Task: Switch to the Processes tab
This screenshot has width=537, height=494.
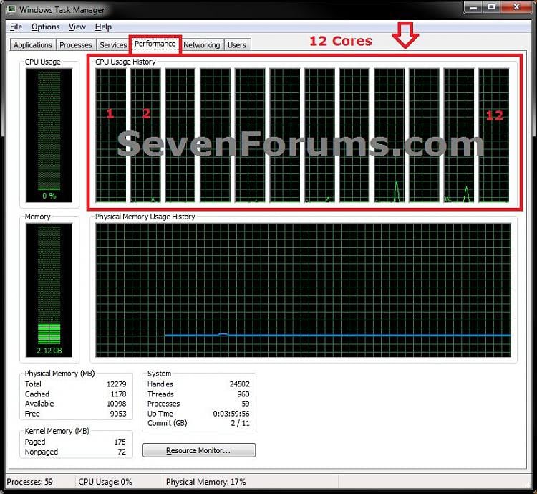Action: 76,45
